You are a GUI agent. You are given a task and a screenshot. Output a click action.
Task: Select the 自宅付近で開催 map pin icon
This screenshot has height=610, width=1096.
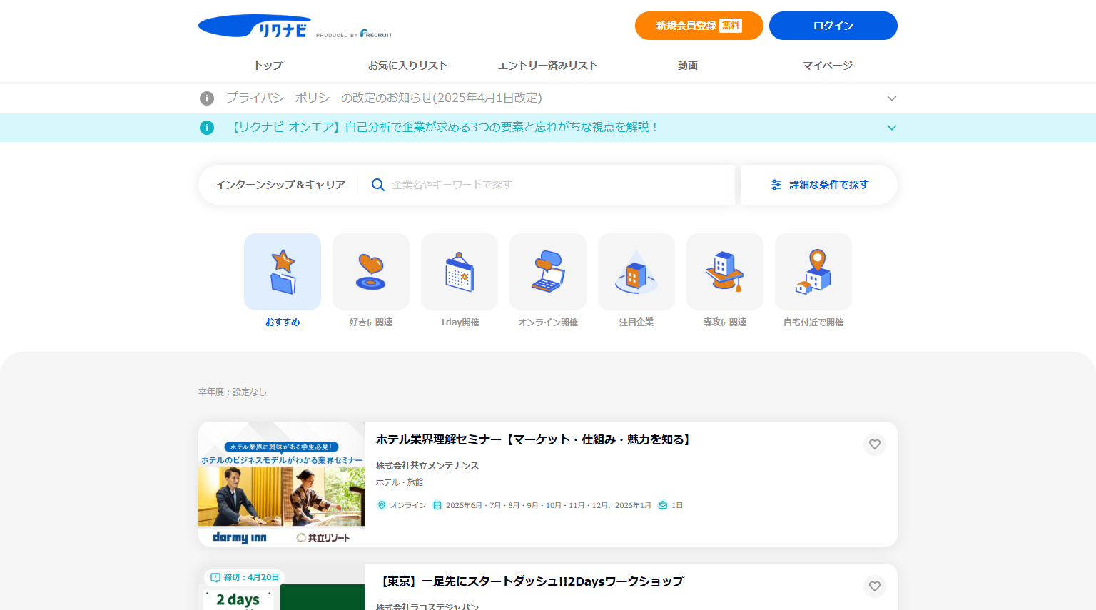[x=813, y=272]
